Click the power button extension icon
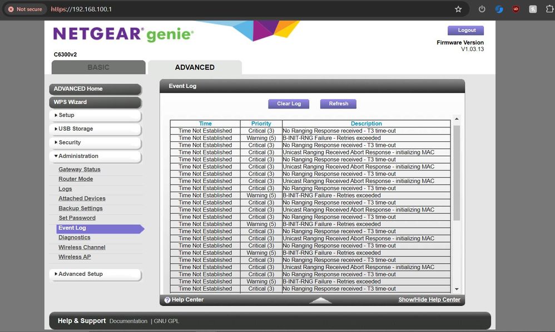The height and width of the screenshot is (332, 555). click(482, 9)
